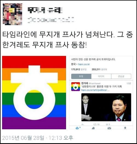Select the 트윗 tab
137x144 pixels.
tap(81, 76)
